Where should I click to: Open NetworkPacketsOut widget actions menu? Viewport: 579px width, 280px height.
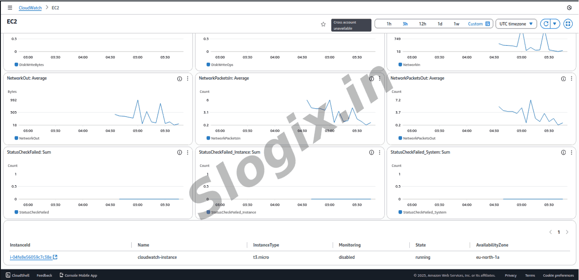[x=571, y=79]
